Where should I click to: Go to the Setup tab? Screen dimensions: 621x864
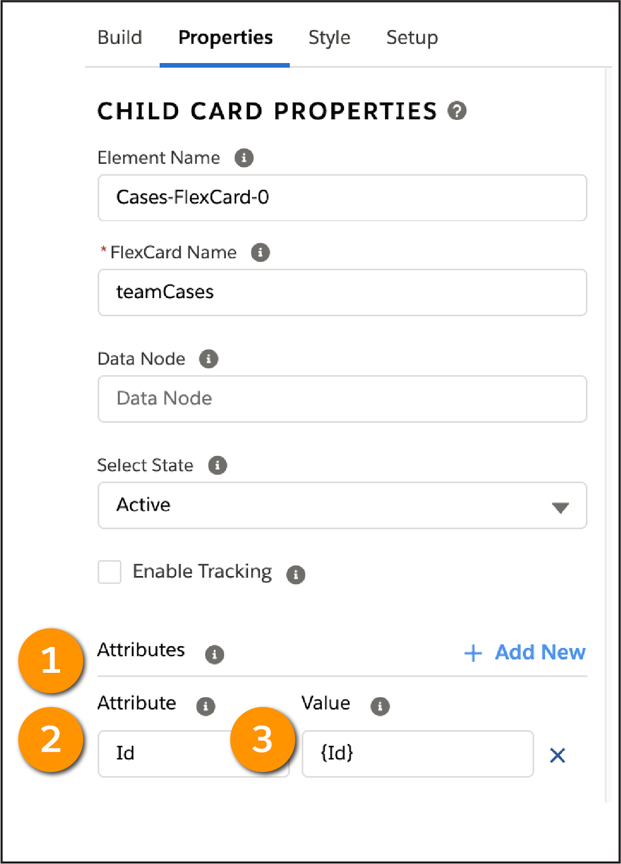(x=412, y=37)
